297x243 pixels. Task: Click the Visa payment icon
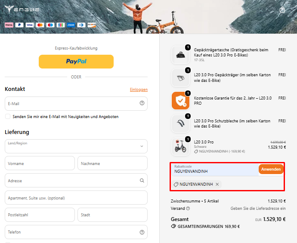(30, 25)
